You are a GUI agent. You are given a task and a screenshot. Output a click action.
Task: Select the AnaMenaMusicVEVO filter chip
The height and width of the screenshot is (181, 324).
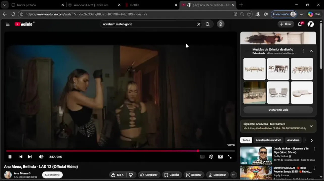coord(268,140)
